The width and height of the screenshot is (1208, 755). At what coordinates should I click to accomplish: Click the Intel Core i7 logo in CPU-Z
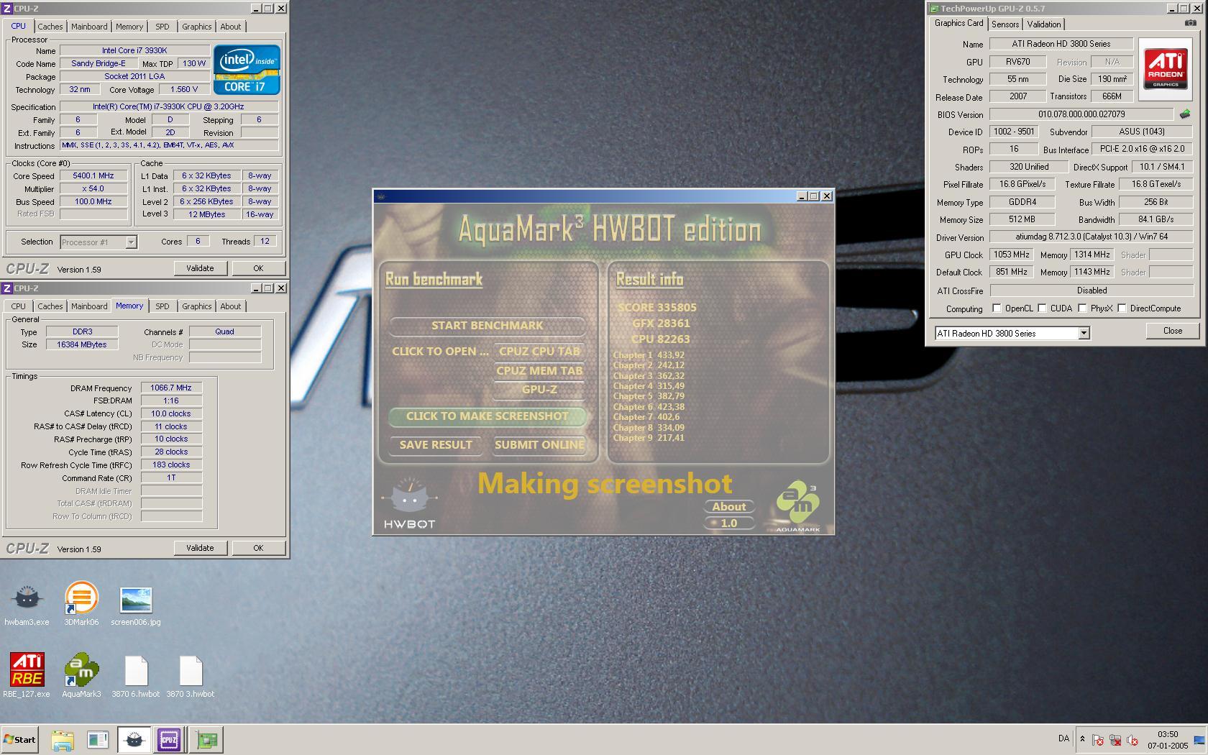(247, 70)
